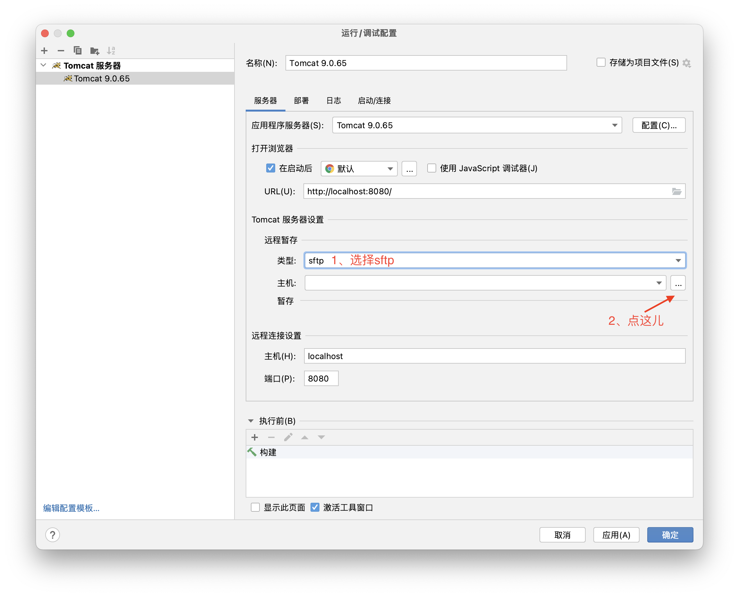739x597 pixels.
Task: Collapse the Tomcat 服务器 tree node
Action: click(44, 65)
